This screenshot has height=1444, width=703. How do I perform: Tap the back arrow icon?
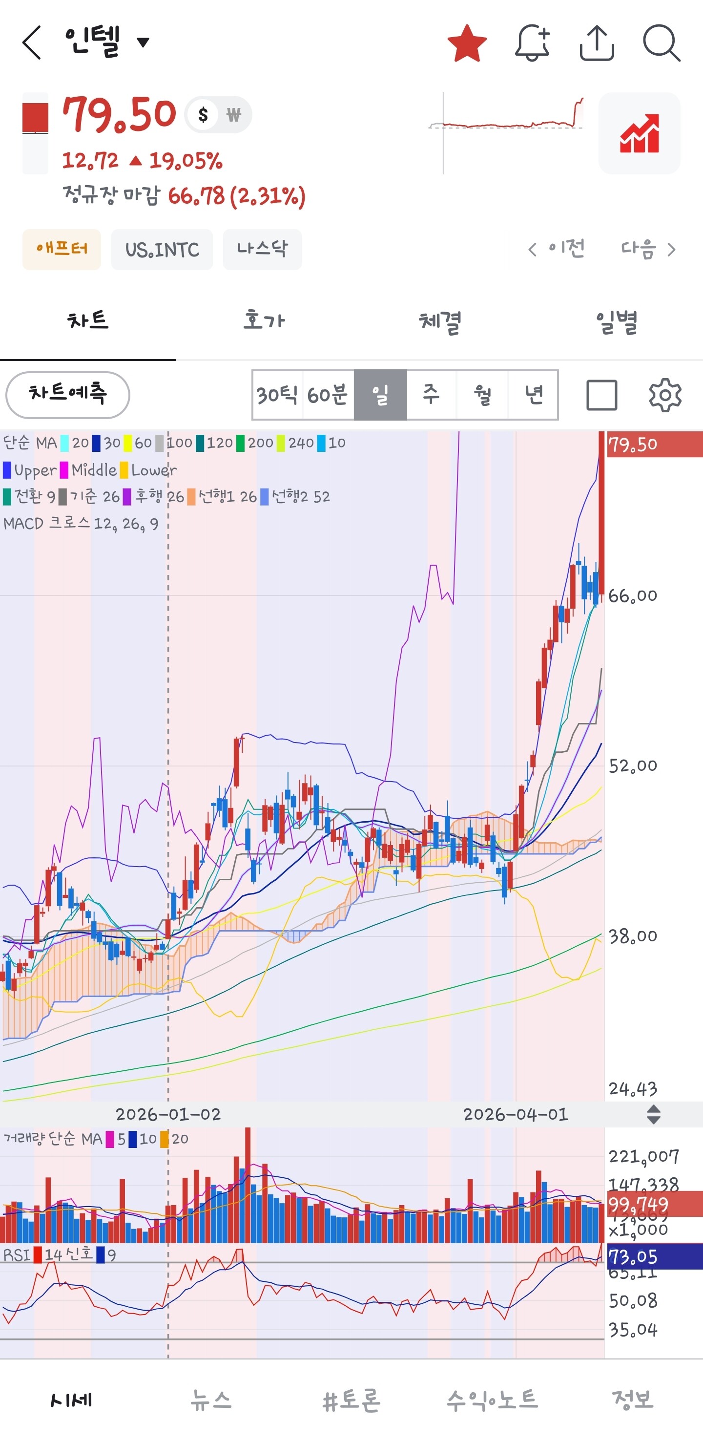click(x=32, y=42)
